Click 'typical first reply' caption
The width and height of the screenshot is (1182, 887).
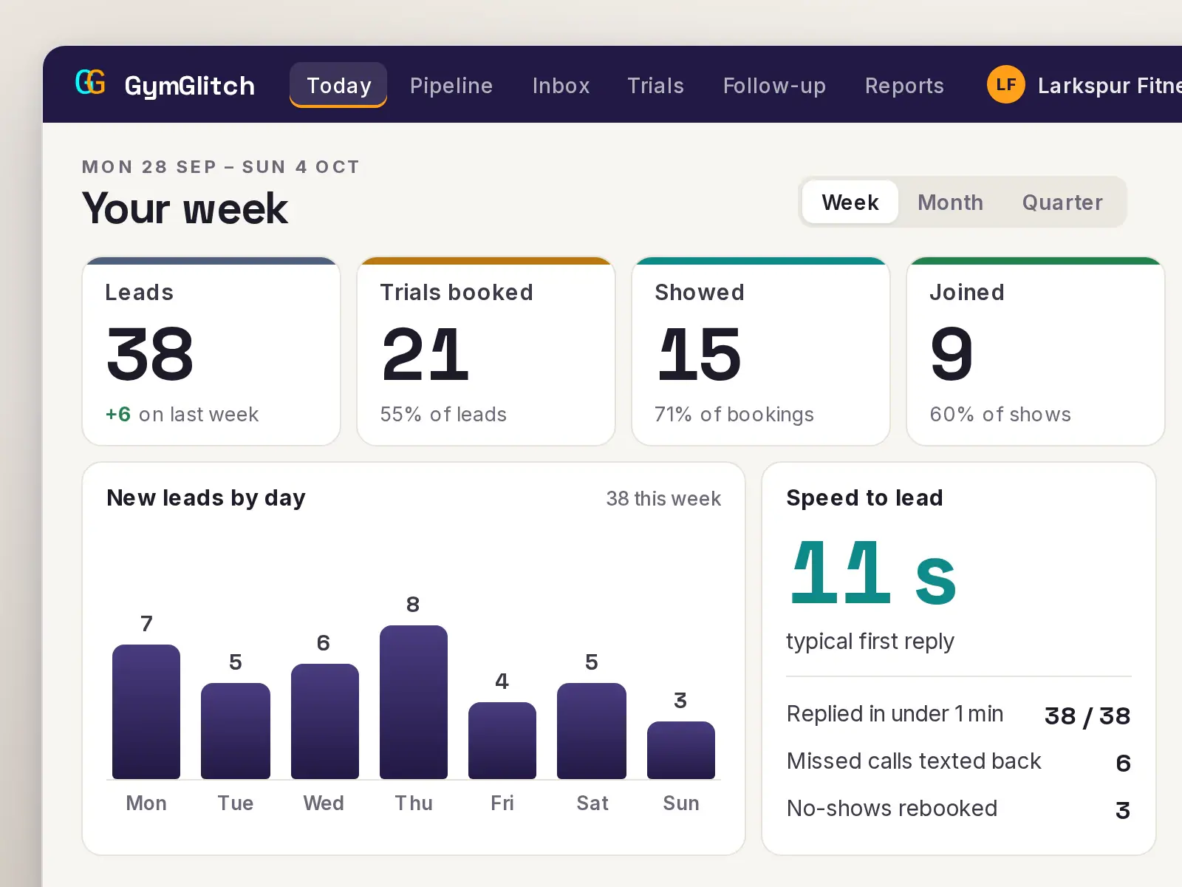[x=870, y=641]
